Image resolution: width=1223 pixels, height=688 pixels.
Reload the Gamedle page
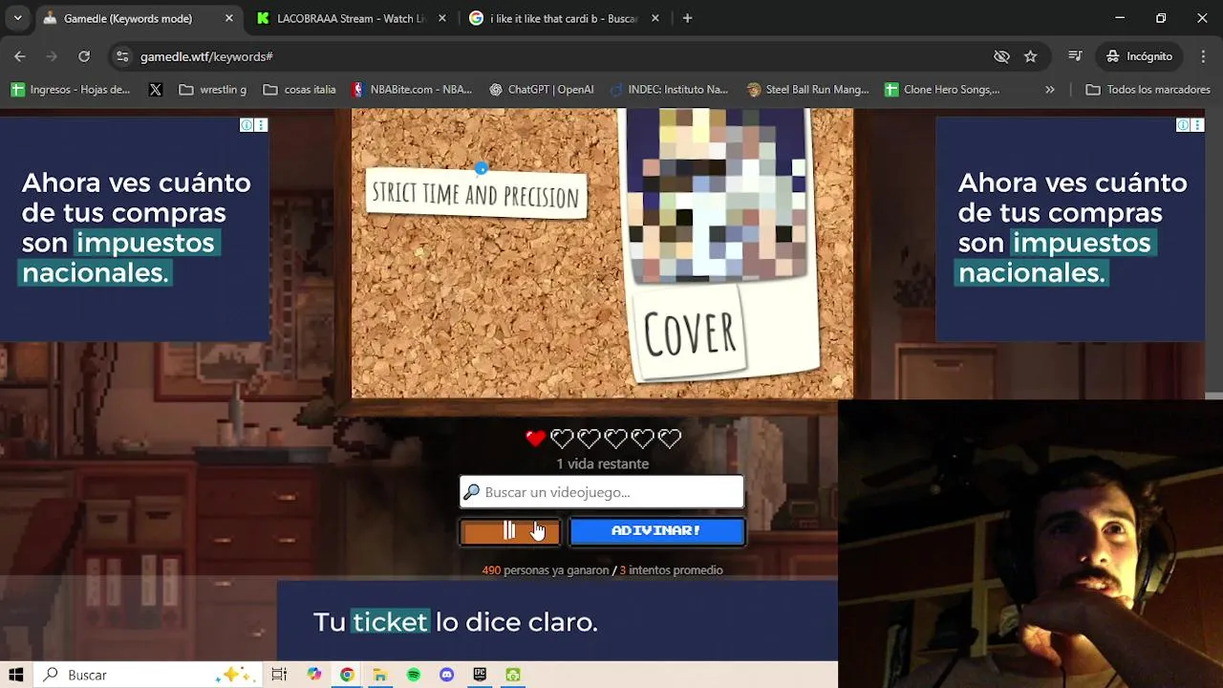[x=84, y=56]
